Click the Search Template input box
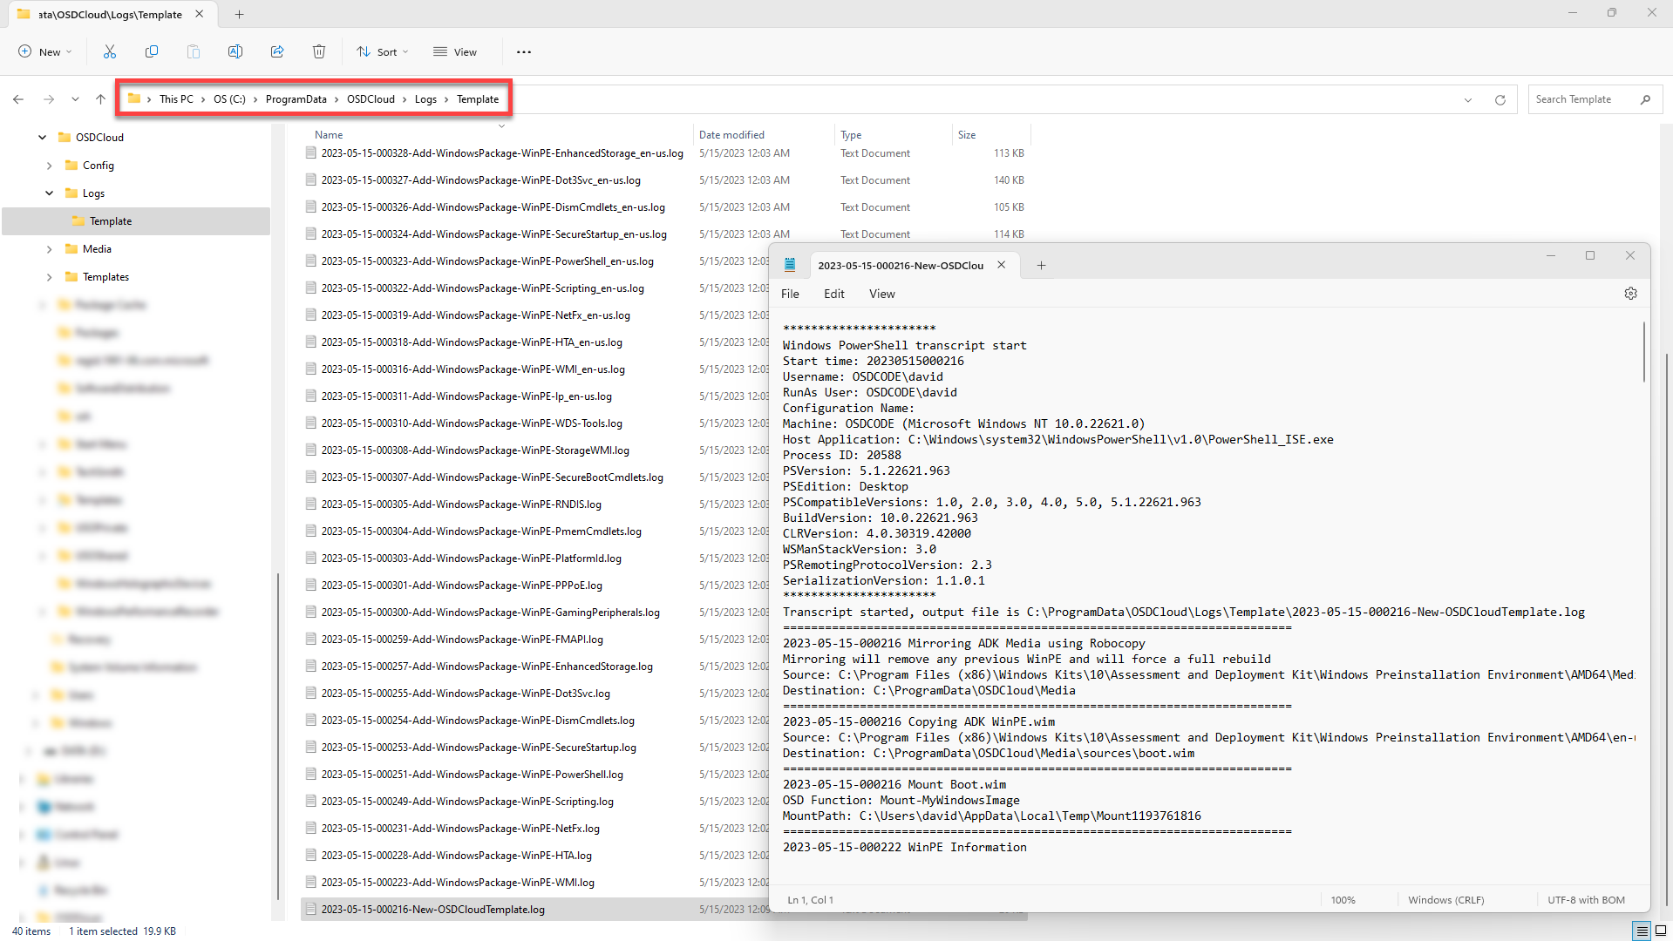 coord(1582,99)
